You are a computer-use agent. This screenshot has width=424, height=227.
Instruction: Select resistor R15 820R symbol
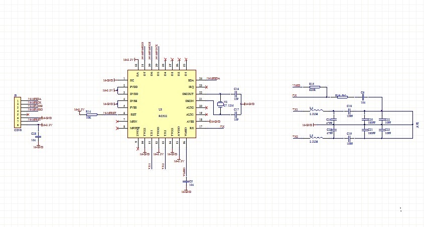(x=312, y=87)
